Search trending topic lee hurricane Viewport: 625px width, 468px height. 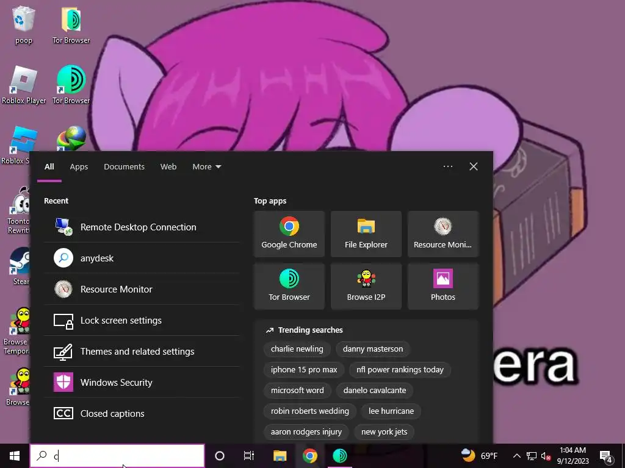tap(391, 411)
